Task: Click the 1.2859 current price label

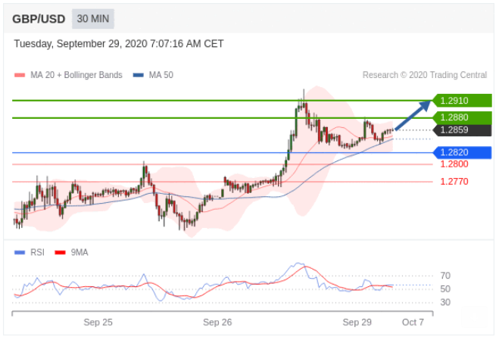Action: [x=462, y=130]
